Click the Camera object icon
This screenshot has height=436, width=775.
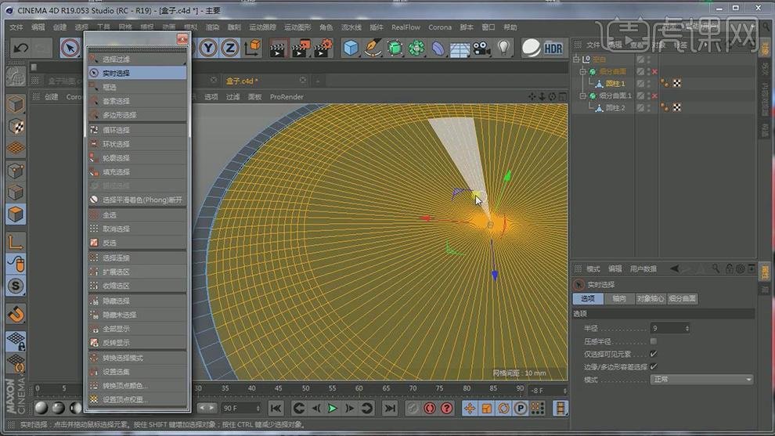point(481,48)
